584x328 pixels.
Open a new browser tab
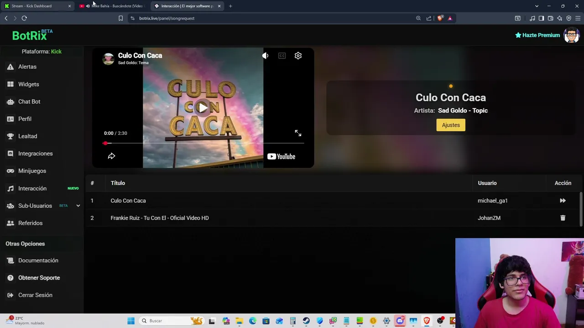pos(230,6)
